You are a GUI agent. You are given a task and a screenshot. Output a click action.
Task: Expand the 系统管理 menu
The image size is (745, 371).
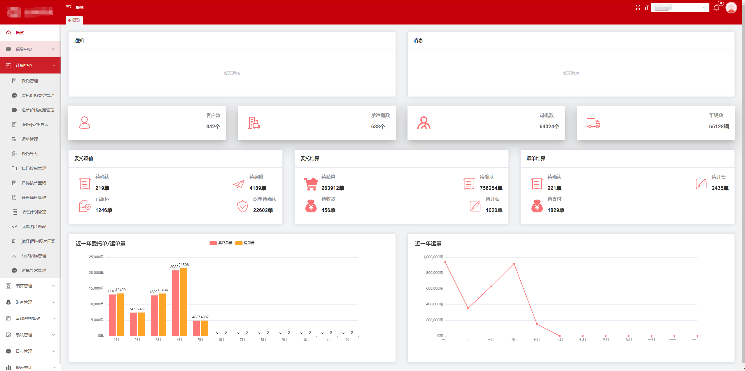point(30,335)
